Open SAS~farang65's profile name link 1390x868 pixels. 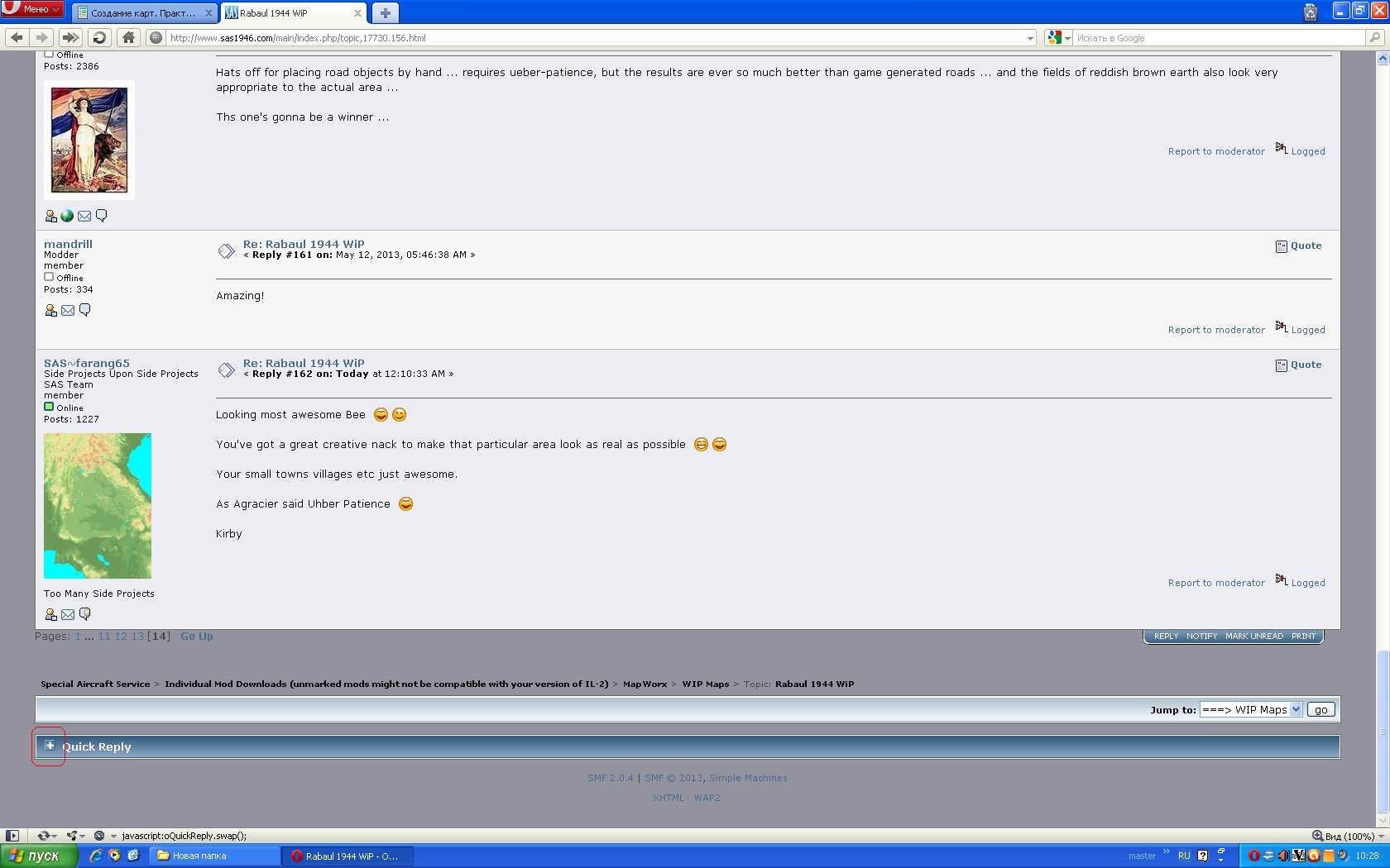[87, 363]
